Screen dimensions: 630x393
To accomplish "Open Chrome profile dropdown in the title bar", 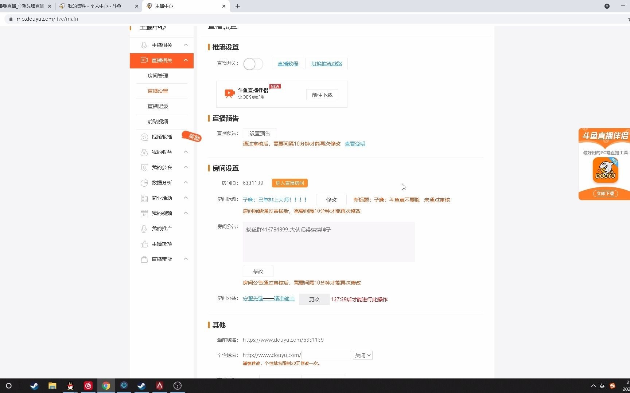I will pyautogui.click(x=607, y=6).
